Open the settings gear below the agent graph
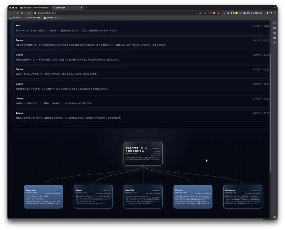285x230 pixels. click(x=274, y=217)
